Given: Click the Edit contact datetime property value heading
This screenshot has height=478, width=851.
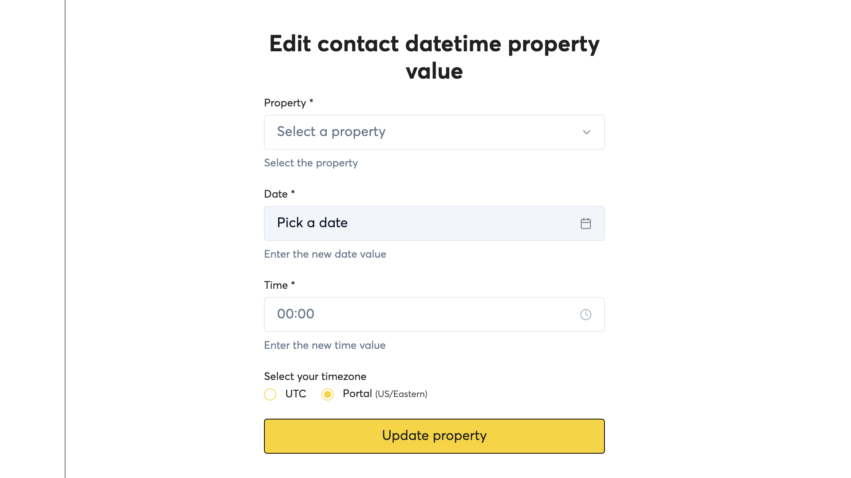Looking at the screenshot, I should point(434,57).
